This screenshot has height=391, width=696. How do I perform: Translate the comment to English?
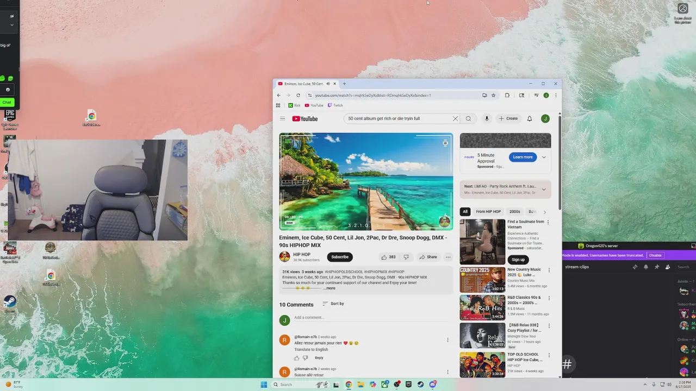[311, 350]
